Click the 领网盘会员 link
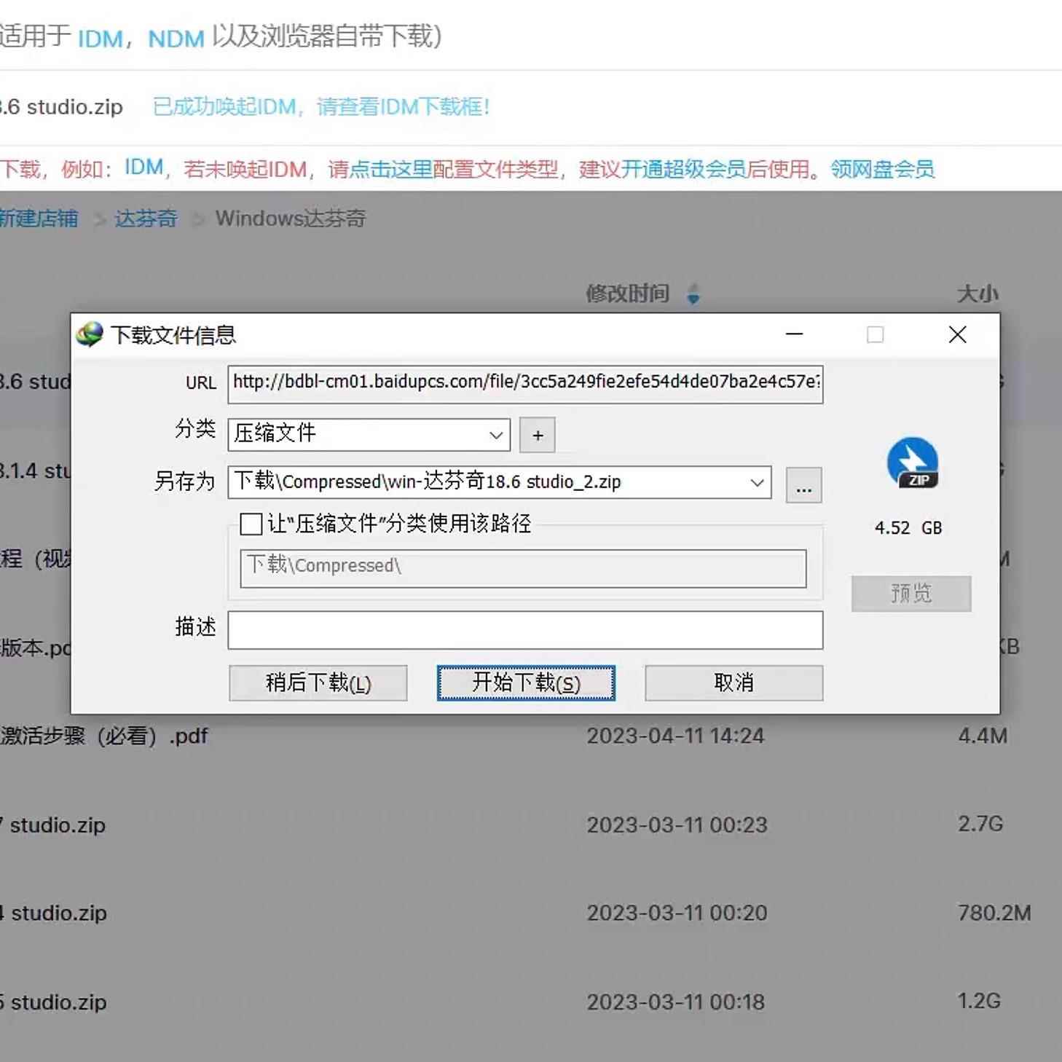The height and width of the screenshot is (1062, 1062). [x=883, y=170]
